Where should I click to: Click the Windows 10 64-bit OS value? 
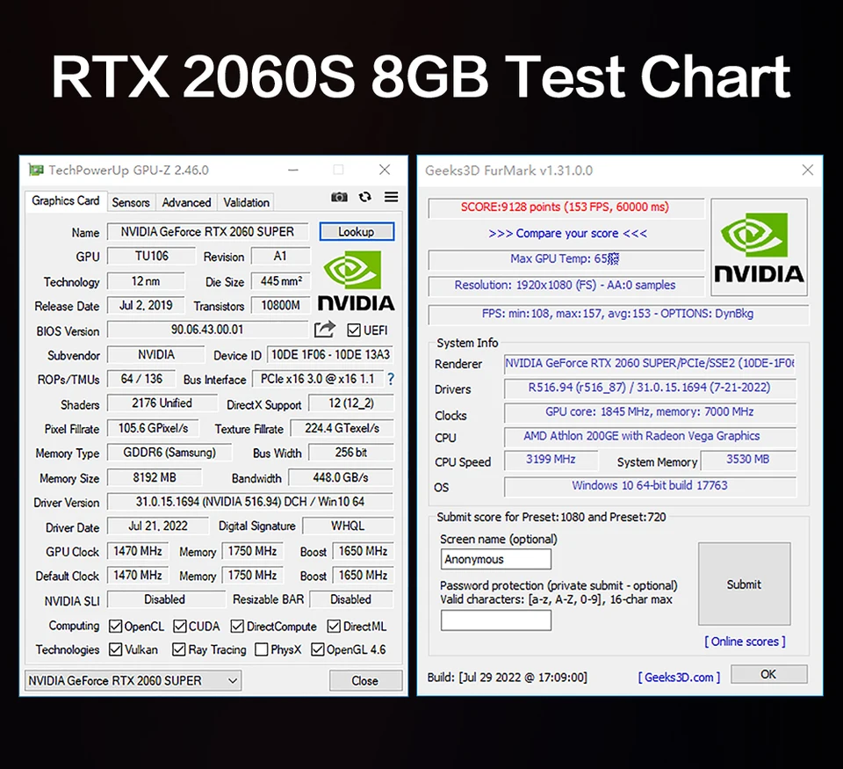pos(650,485)
